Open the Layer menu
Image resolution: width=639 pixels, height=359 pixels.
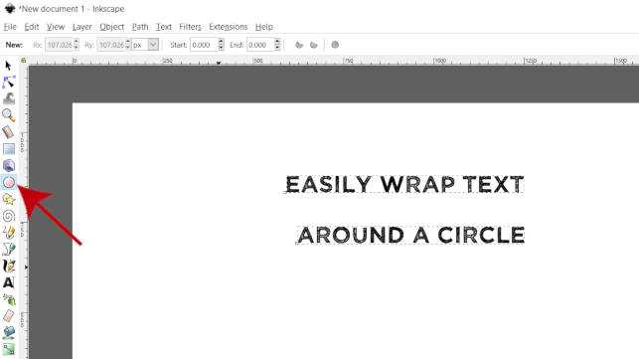pos(81,27)
